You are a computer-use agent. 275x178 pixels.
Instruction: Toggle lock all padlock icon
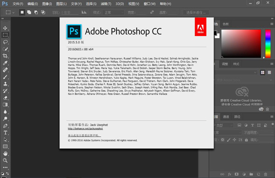[247, 140]
